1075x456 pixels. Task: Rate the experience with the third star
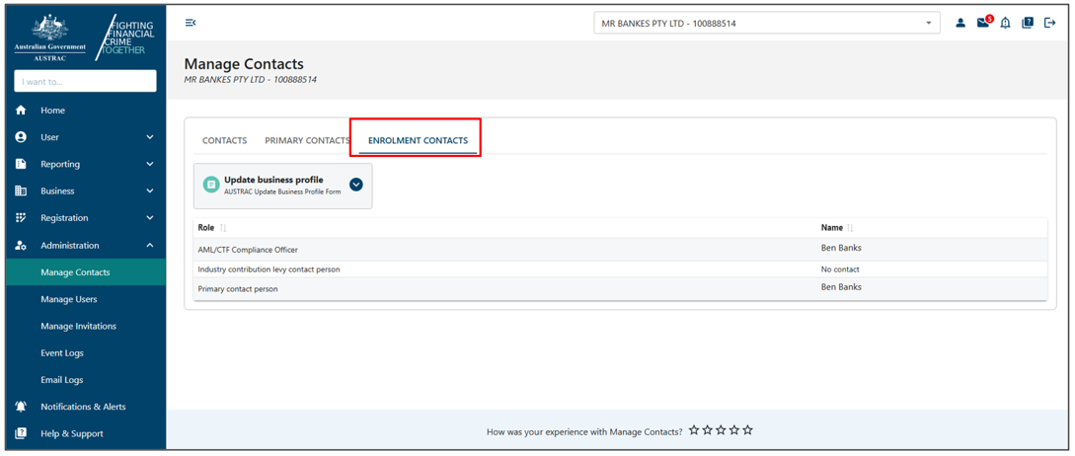click(721, 430)
